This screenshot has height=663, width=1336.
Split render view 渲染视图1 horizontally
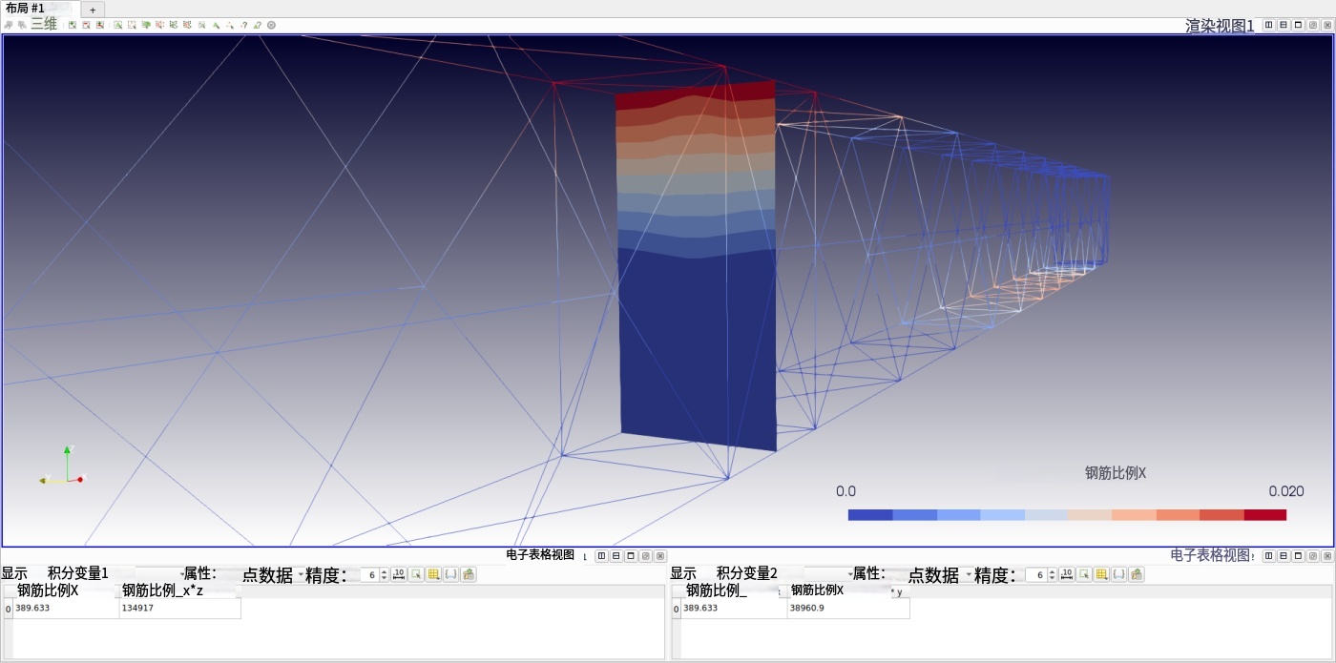tap(1269, 25)
